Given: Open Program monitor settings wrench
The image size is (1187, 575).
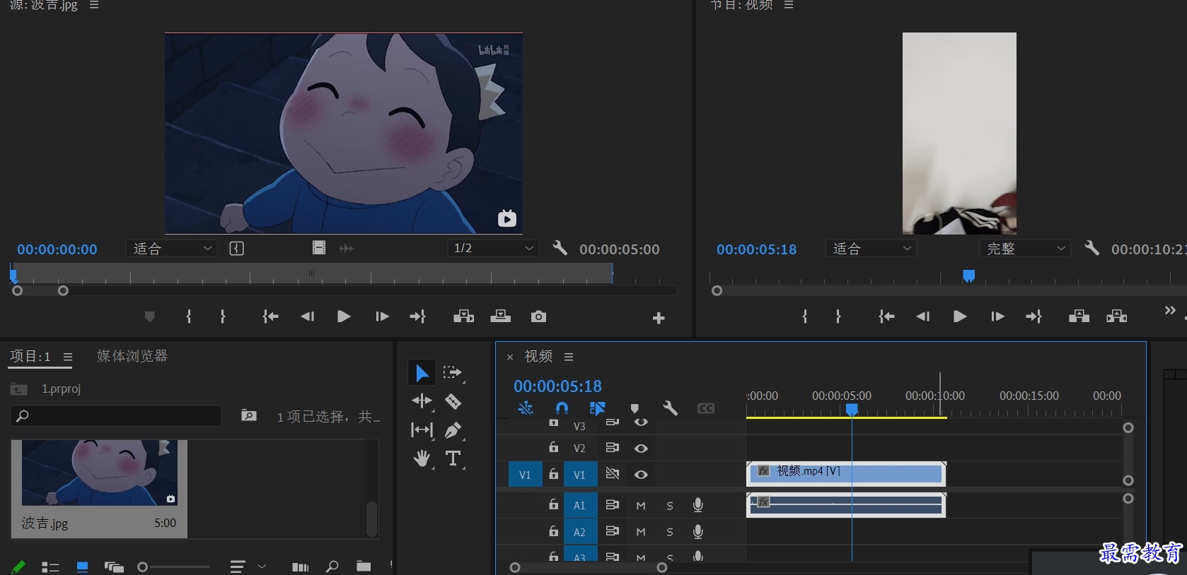Looking at the screenshot, I should point(1092,248).
